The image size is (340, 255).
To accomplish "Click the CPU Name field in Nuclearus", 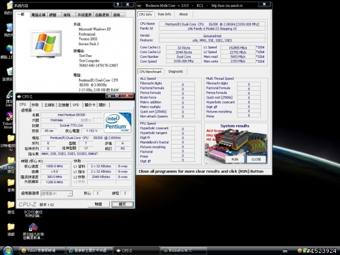I will pos(212,24).
